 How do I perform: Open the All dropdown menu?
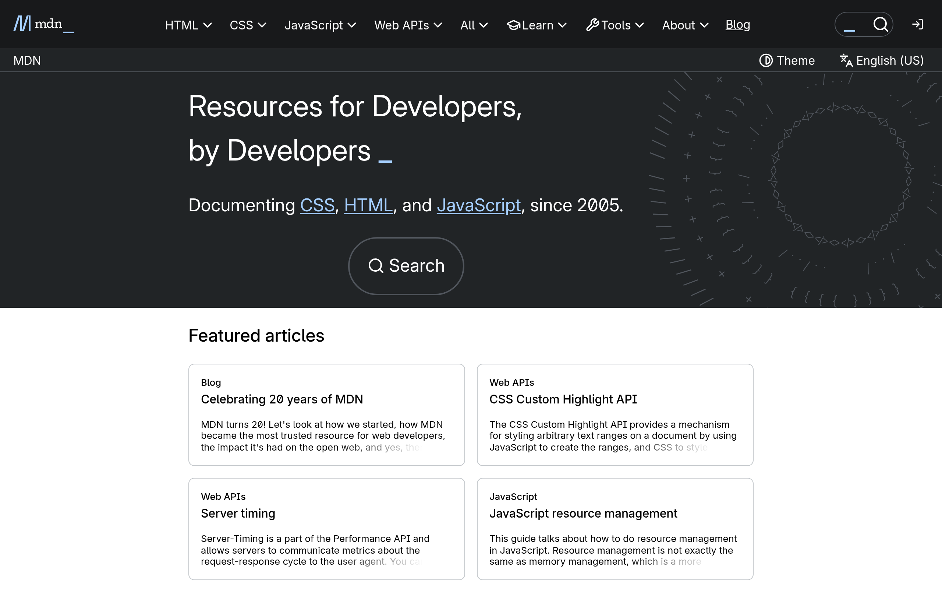point(473,25)
